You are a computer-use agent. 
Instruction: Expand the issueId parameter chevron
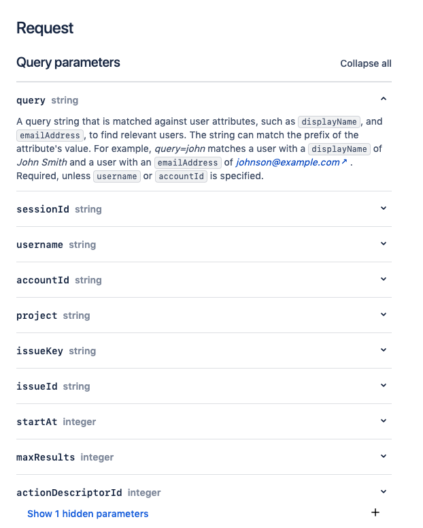384,386
